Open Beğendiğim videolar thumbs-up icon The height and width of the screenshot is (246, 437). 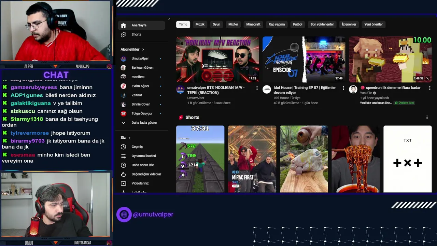(x=123, y=174)
